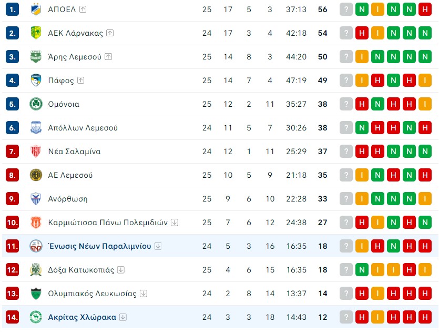Select the Νέα Σαλαμίνα team crest
This screenshot has height=333, width=439.
(36, 152)
